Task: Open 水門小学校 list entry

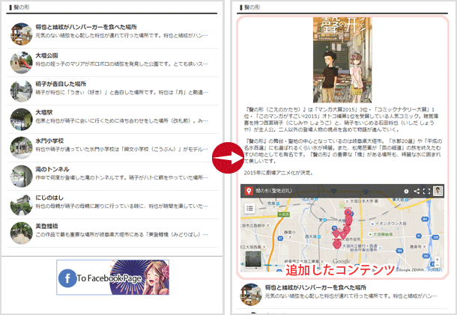Action: click(113, 148)
